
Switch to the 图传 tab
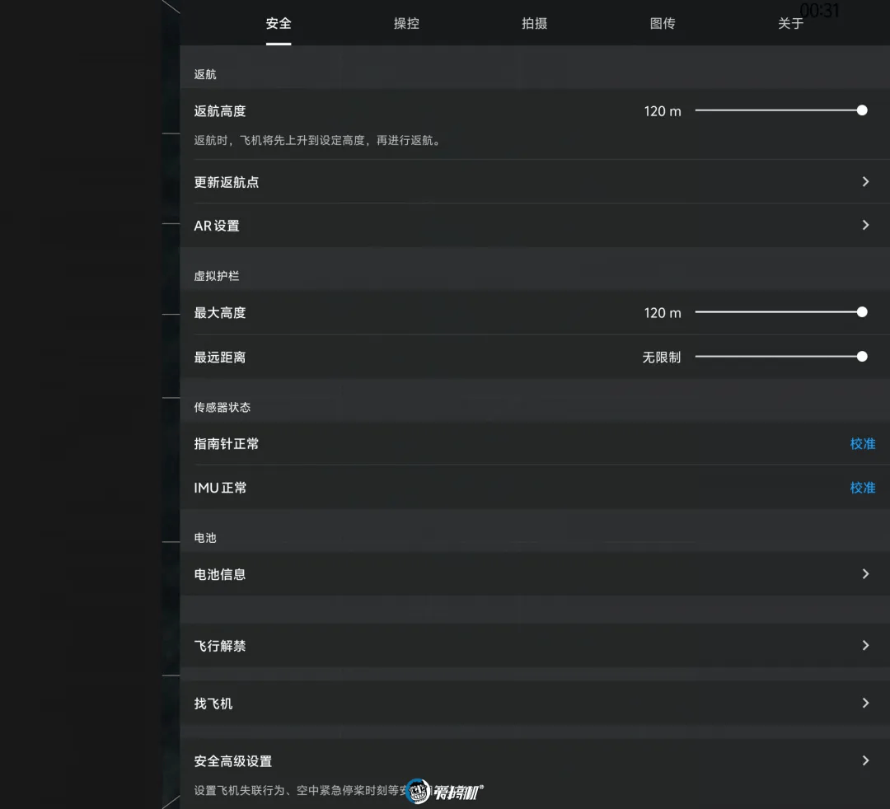tap(663, 23)
